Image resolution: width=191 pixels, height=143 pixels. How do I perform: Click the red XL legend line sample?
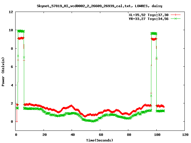pyautogui.click(x=175, y=15)
